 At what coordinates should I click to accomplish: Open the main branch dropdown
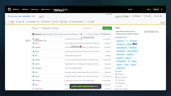pyautogui.click(x=36, y=28)
